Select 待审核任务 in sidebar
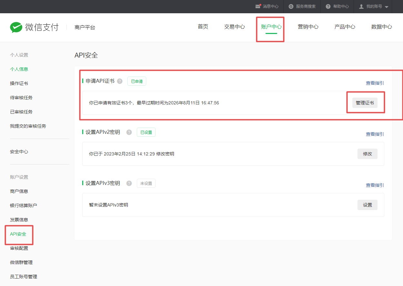The height and width of the screenshot is (286, 403). point(21,98)
